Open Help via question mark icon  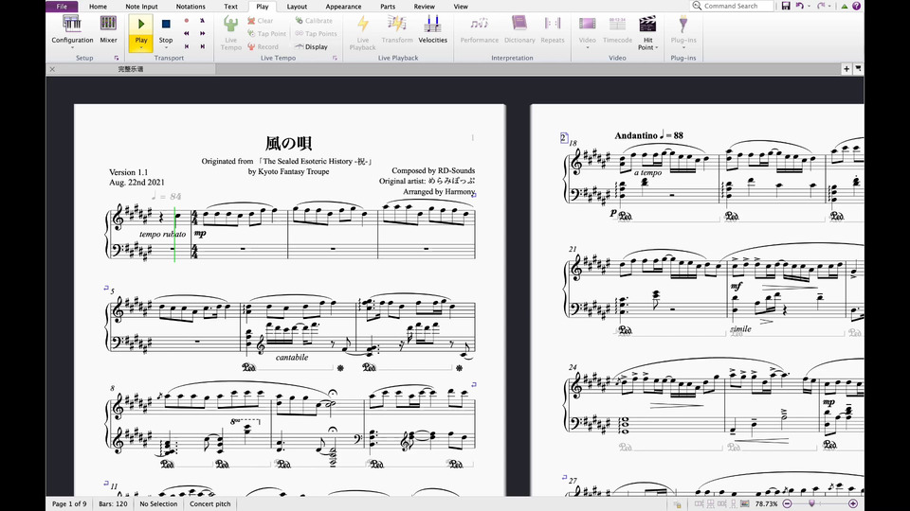(856, 6)
